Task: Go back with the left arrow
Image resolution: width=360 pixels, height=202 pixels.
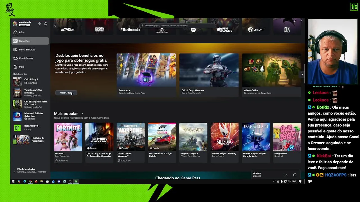Action: (55, 26)
